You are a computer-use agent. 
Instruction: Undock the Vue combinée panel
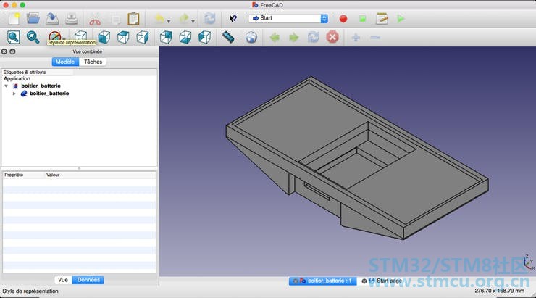12,51
